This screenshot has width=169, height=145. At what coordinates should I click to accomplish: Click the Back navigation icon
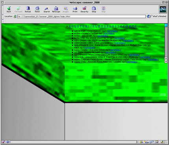pyautogui.click(x=9, y=9)
